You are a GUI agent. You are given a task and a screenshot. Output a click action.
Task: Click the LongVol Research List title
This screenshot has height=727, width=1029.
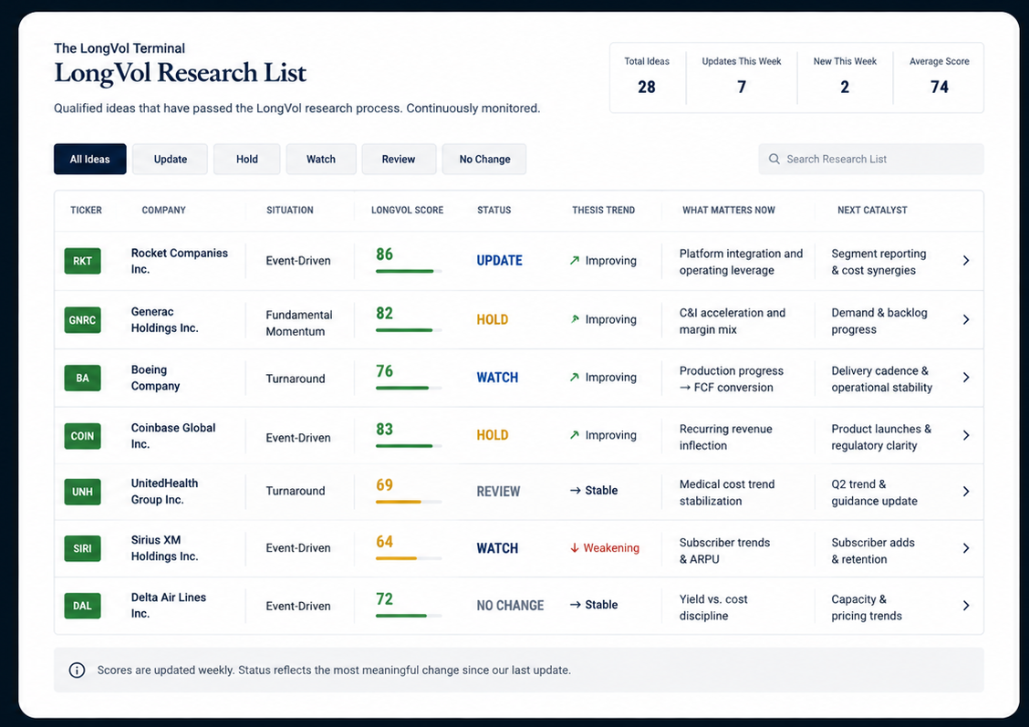point(180,72)
